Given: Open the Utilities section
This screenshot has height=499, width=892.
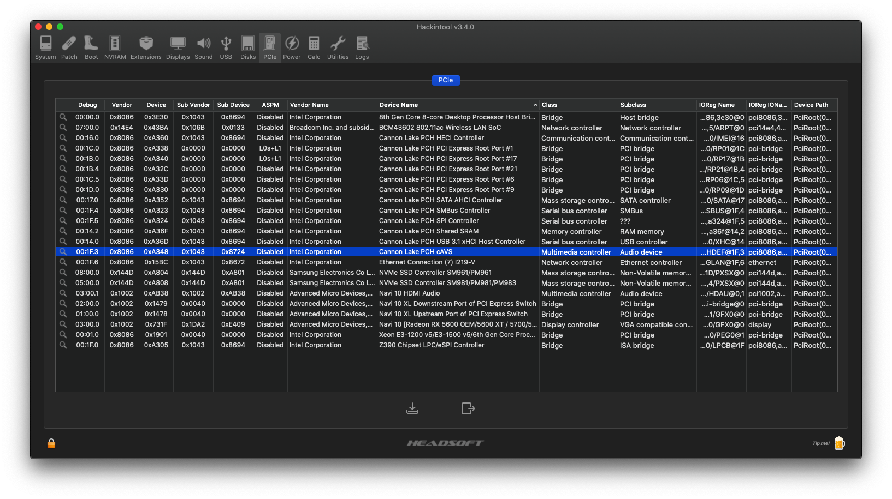Looking at the screenshot, I should (338, 47).
